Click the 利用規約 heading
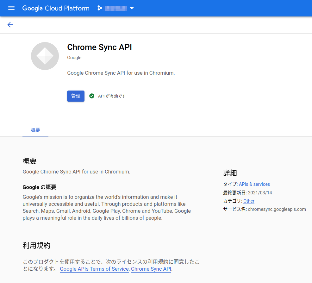This screenshot has width=312, height=283. point(36,246)
